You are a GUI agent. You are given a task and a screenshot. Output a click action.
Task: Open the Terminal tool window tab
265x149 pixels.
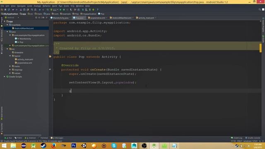pyautogui.click(x=43, y=138)
